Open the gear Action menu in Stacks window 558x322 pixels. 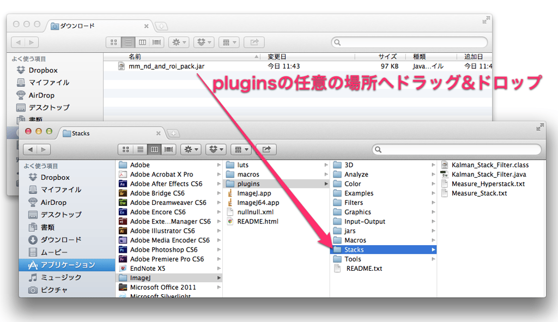[191, 149]
